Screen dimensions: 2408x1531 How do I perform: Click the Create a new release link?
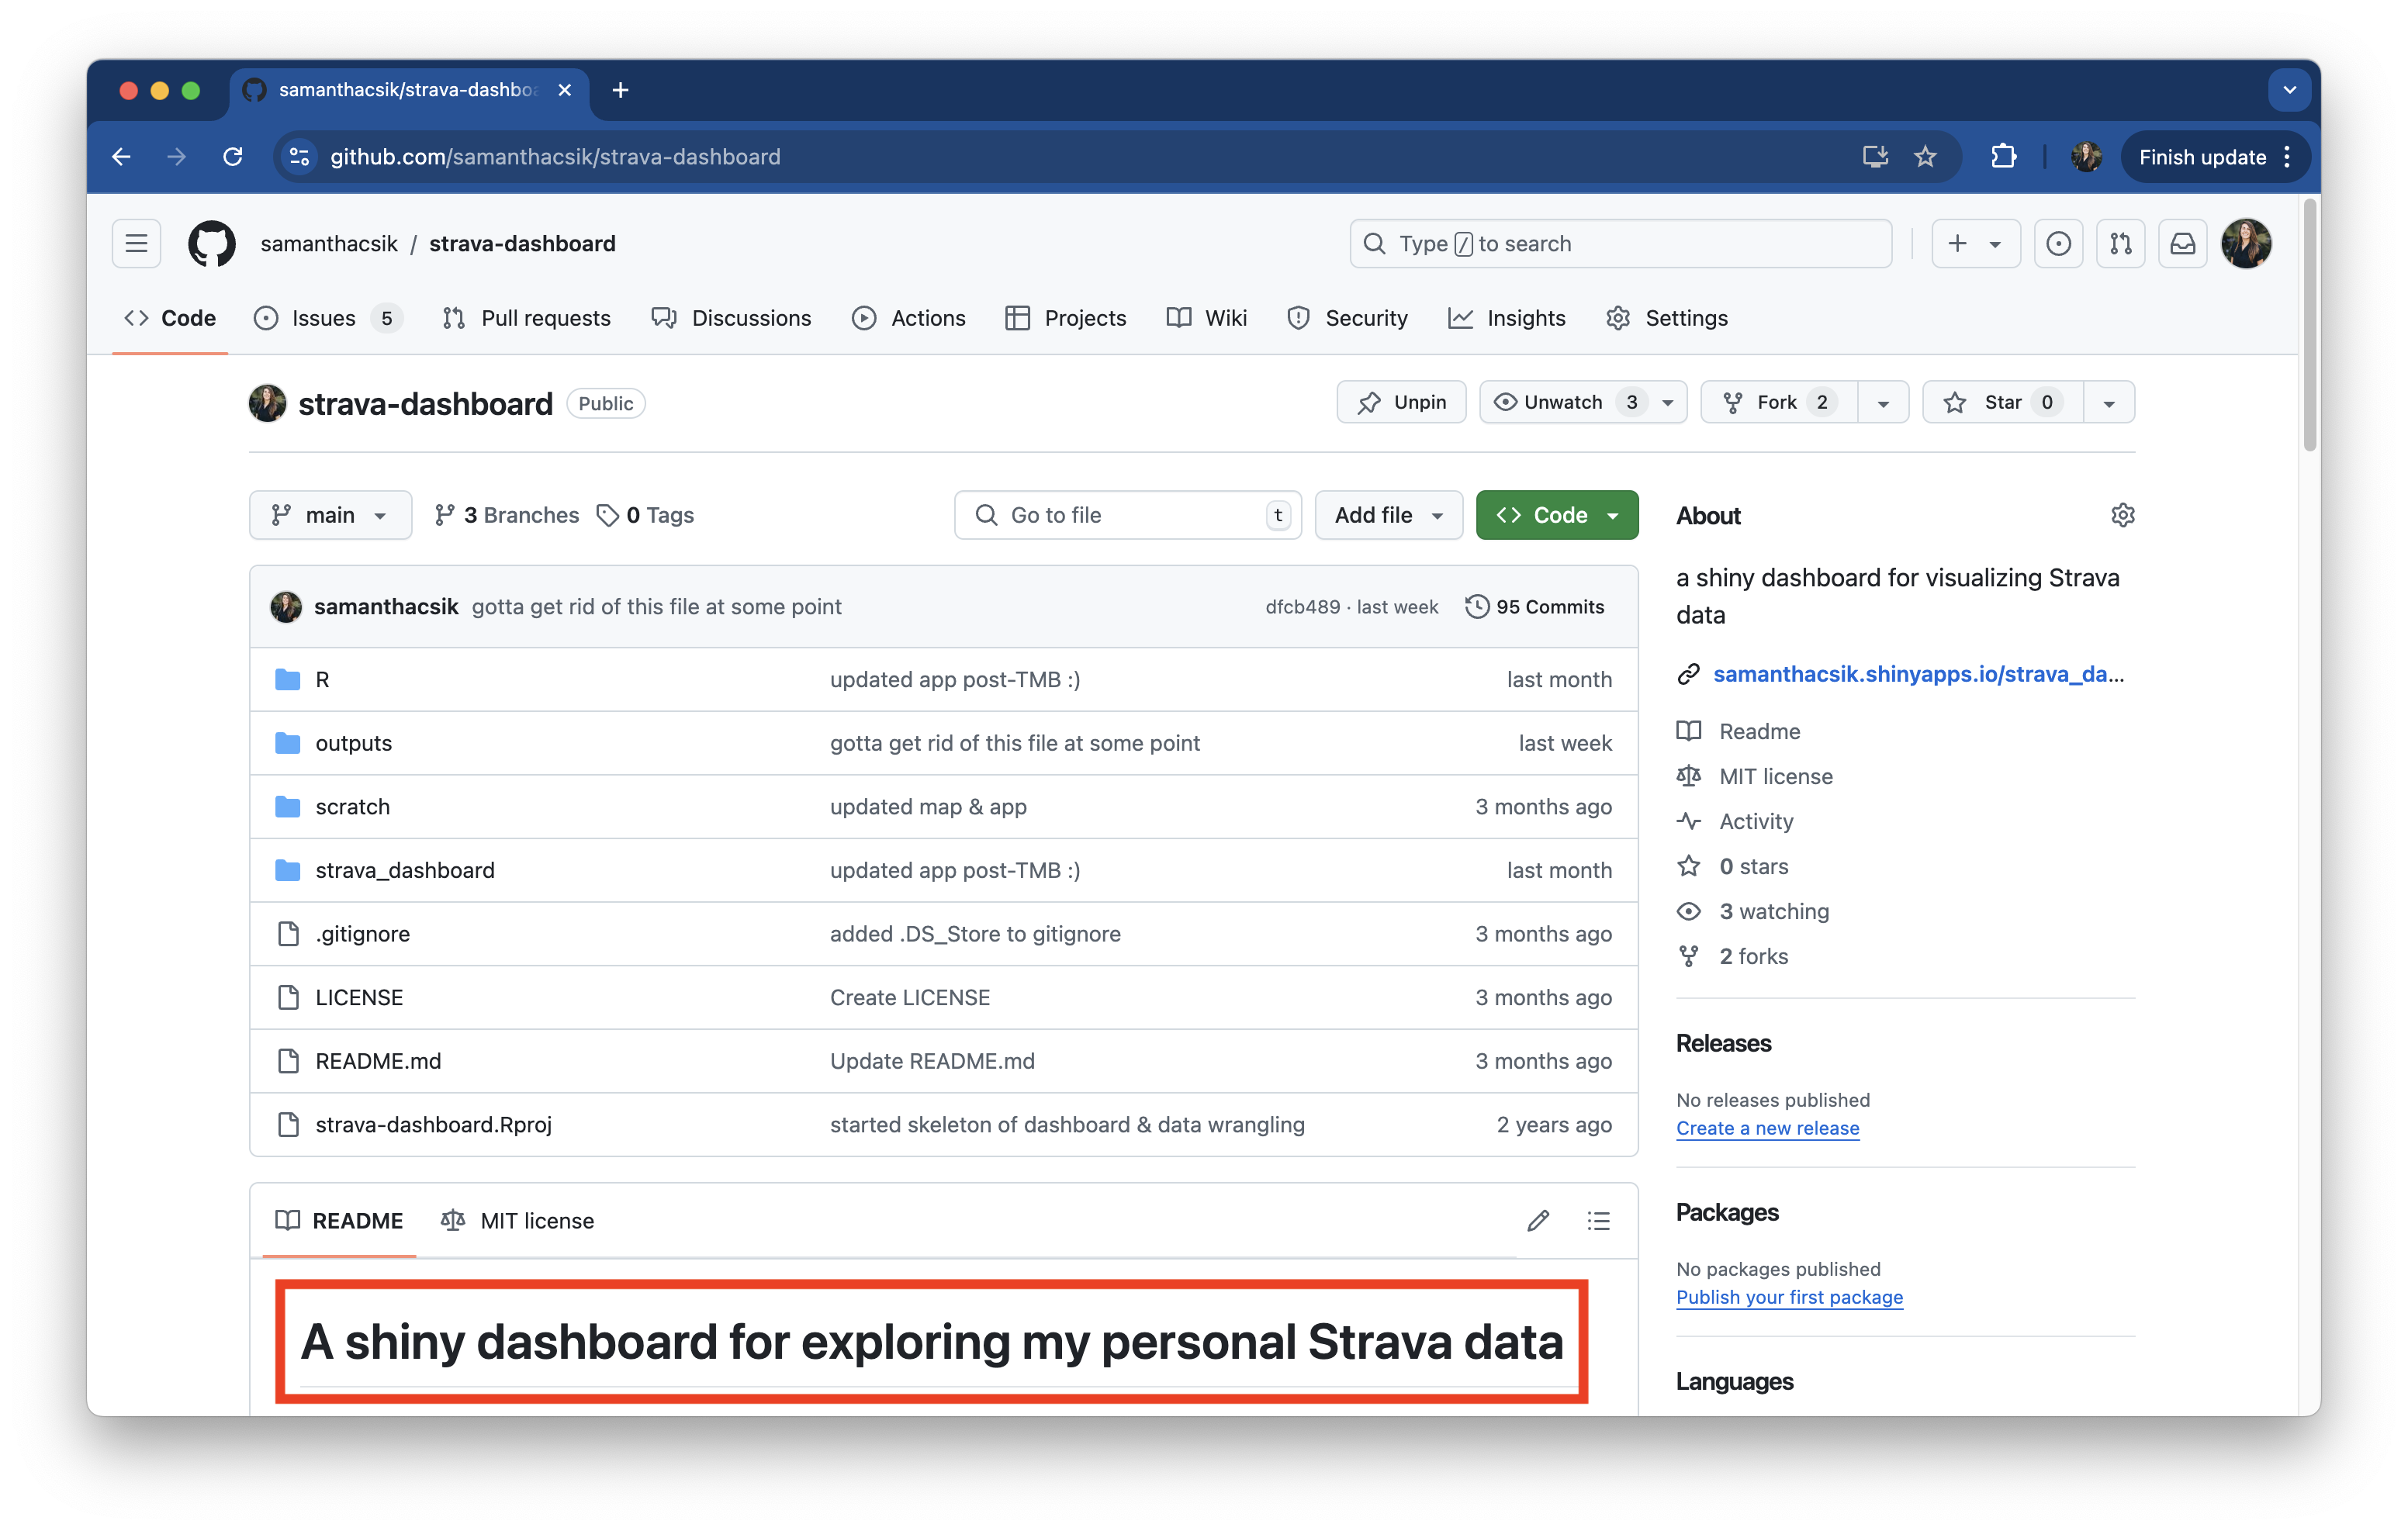1767,1128
